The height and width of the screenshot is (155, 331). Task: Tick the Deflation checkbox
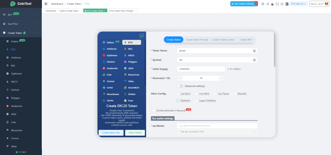[178, 101]
